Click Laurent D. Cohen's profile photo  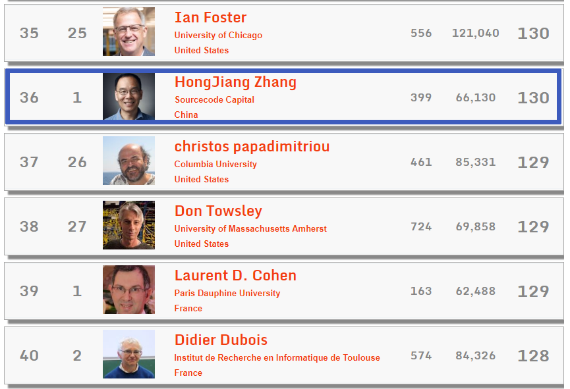click(128, 290)
